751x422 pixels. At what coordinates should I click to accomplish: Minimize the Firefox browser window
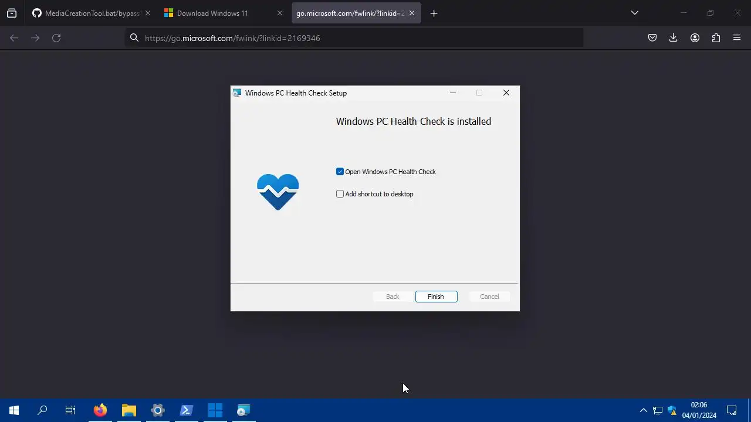[x=683, y=13]
